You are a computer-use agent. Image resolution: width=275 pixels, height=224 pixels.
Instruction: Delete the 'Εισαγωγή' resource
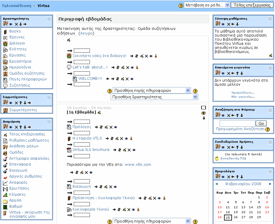pos(111,187)
